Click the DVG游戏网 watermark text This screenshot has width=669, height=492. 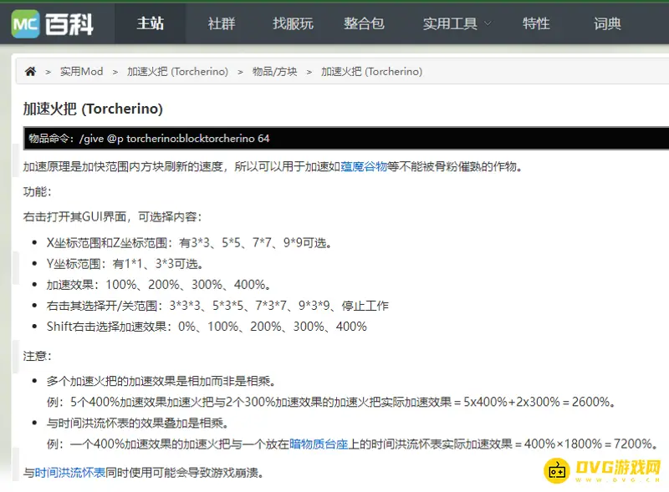617,469
